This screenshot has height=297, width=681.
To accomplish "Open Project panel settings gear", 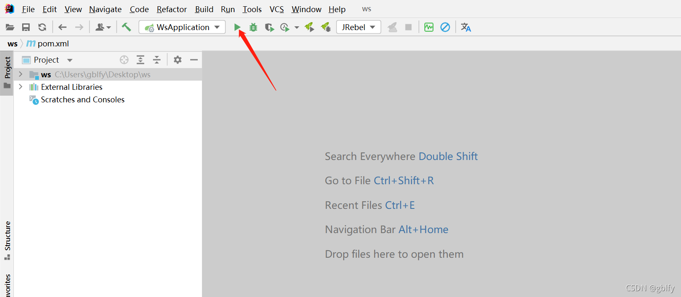I will [178, 60].
